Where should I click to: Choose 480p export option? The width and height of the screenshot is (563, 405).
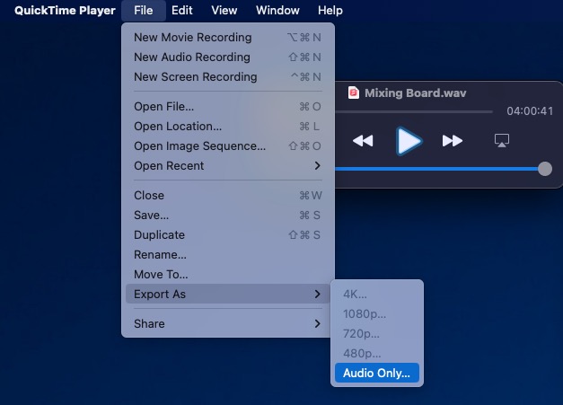click(376, 353)
